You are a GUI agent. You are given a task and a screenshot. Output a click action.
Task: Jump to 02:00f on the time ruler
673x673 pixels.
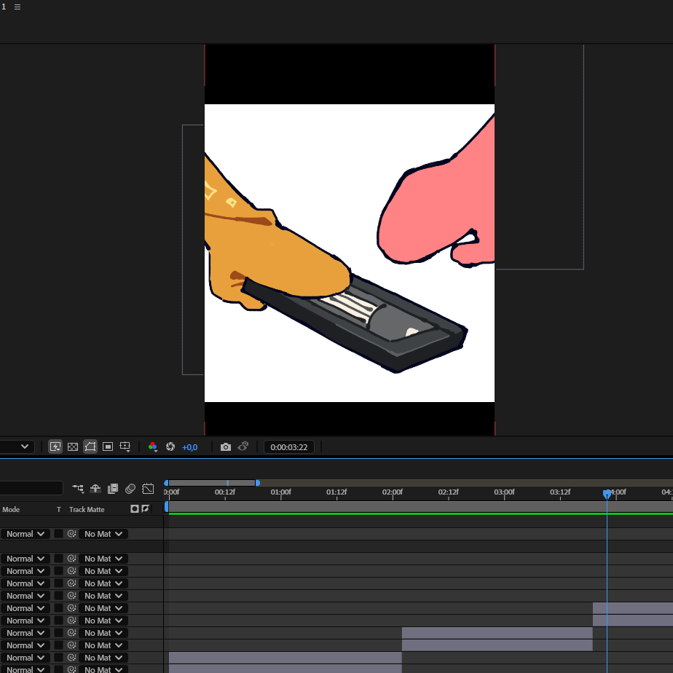pyautogui.click(x=393, y=492)
